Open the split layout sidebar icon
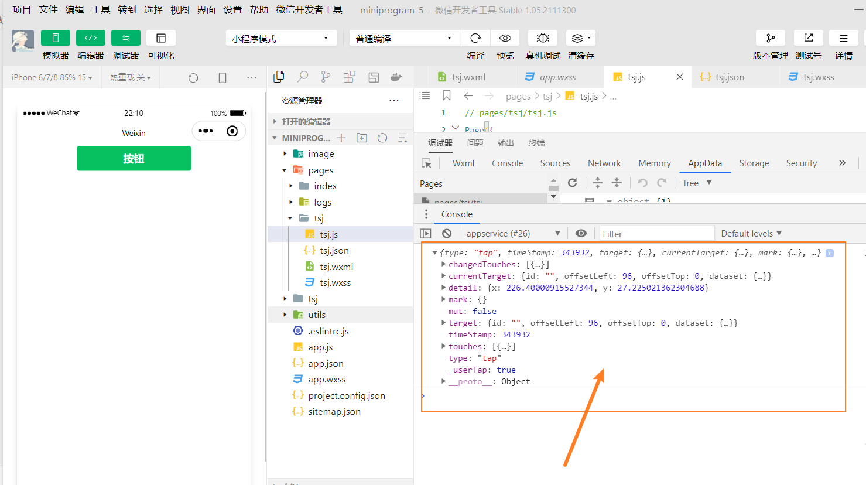Image resolution: width=866 pixels, height=485 pixels. pos(374,77)
